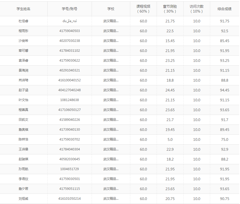Viewport: 240px width, 204px height.
Task: Click student ID 417106050127
Action: tap(70, 110)
